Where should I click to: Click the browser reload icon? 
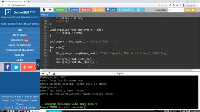coord(9,5)
